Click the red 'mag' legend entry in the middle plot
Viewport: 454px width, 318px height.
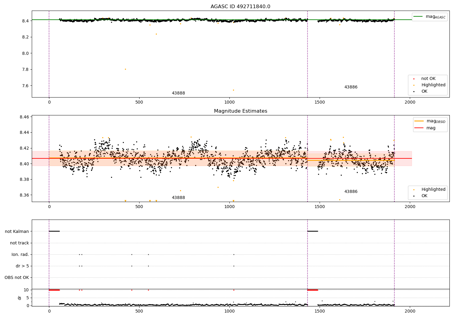click(425, 128)
